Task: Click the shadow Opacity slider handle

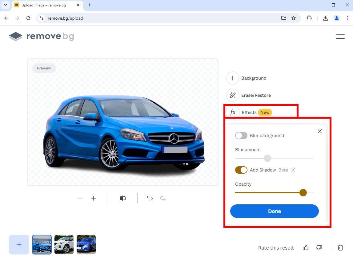Action: click(303, 193)
